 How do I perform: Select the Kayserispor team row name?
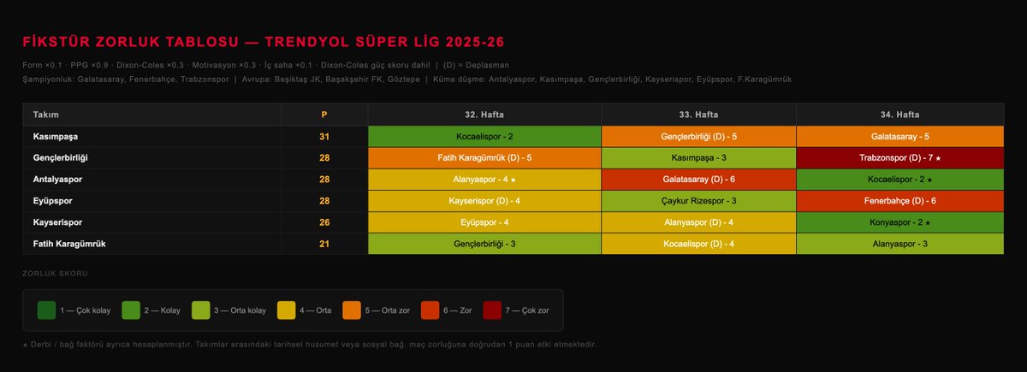pos(58,222)
